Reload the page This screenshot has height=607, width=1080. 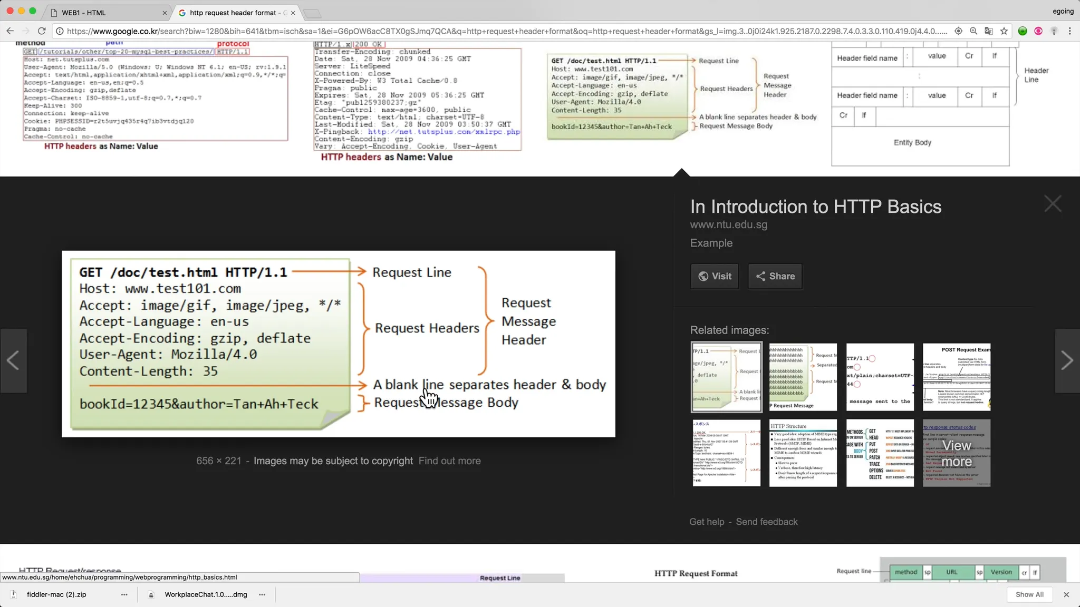point(42,31)
